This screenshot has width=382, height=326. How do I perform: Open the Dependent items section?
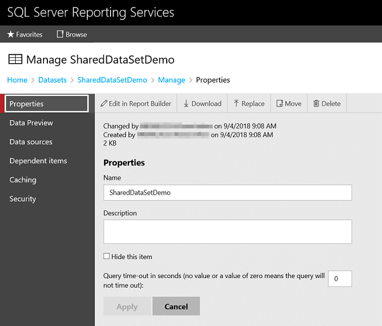tap(38, 161)
